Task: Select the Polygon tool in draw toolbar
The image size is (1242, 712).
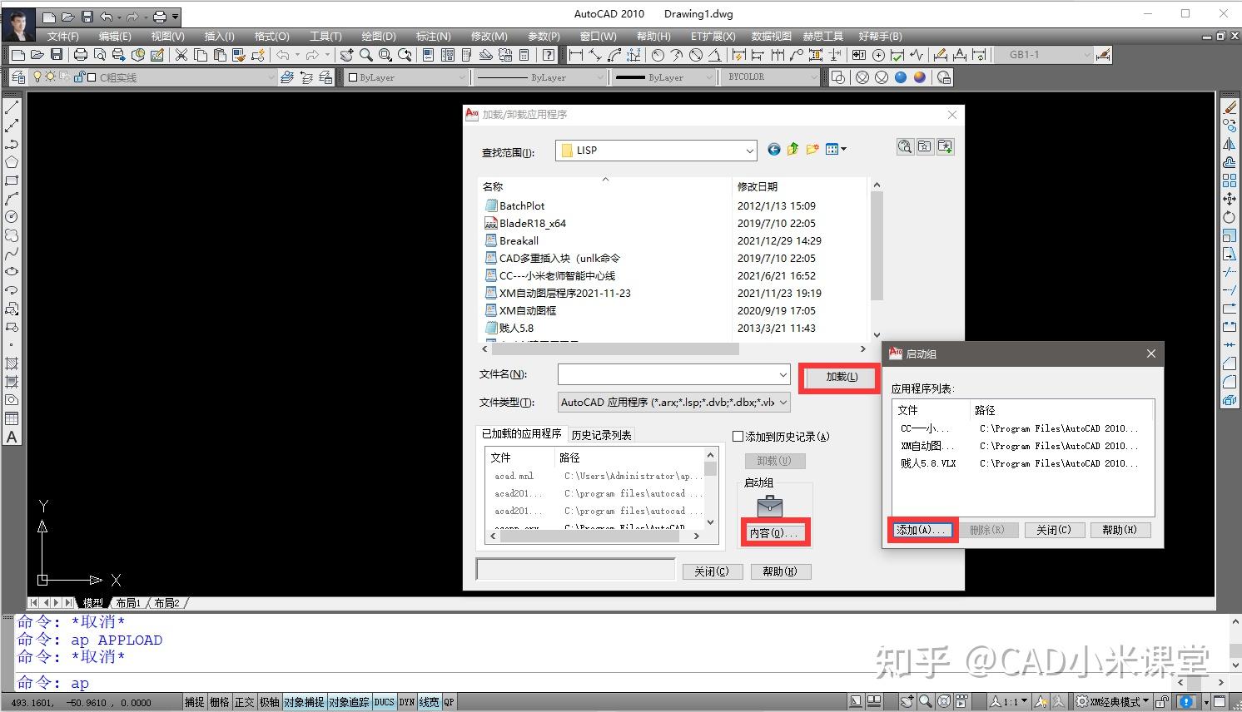Action: (x=12, y=162)
